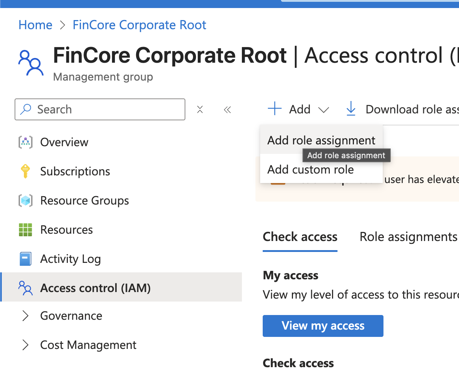Image resolution: width=459 pixels, height=377 pixels.
Task: Expand the Cost Management section
Action: pyautogui.click(x=26, y=345)
